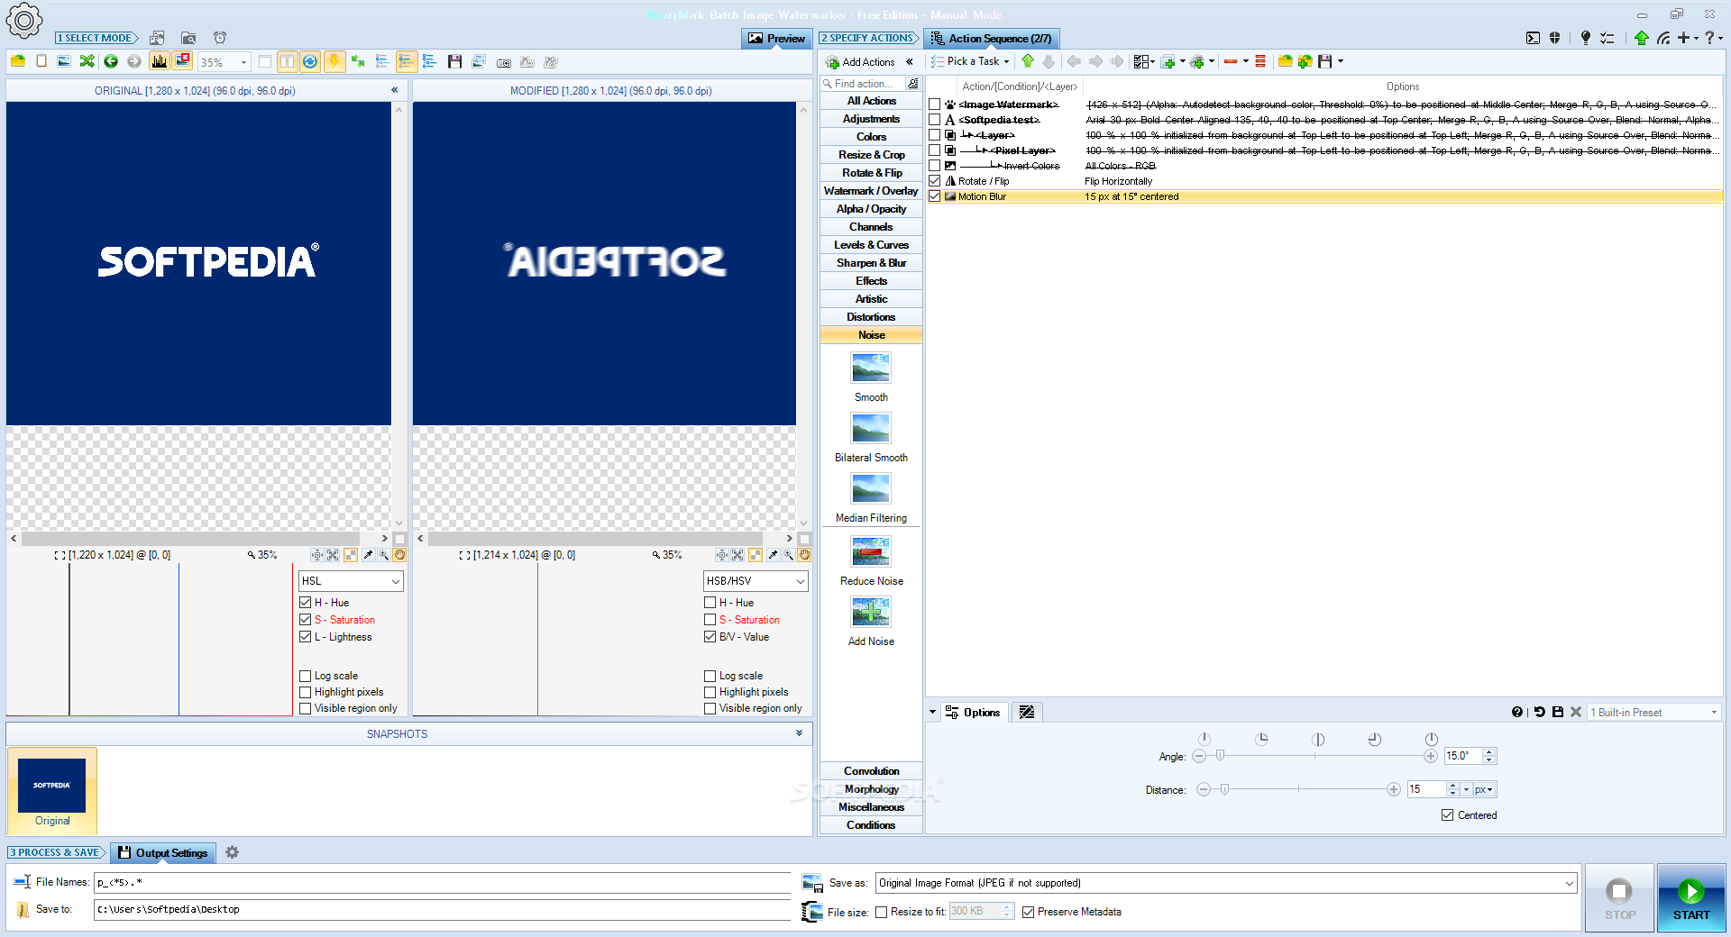This screenshot has width=1731, height=937.
Task: Click the blue auto-refresh preview icon
Action: (x=310, y=61)
